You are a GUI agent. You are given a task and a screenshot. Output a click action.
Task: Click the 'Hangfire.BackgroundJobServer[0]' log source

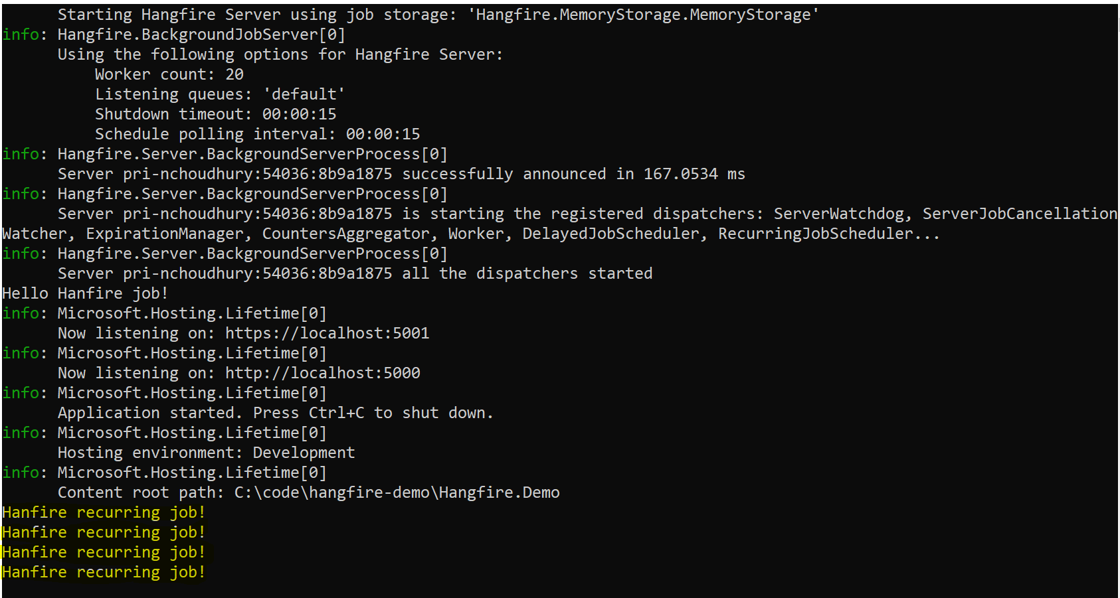pos(201,35)
